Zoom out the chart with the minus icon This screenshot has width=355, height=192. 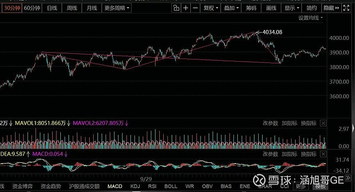(x=195, y=8)
